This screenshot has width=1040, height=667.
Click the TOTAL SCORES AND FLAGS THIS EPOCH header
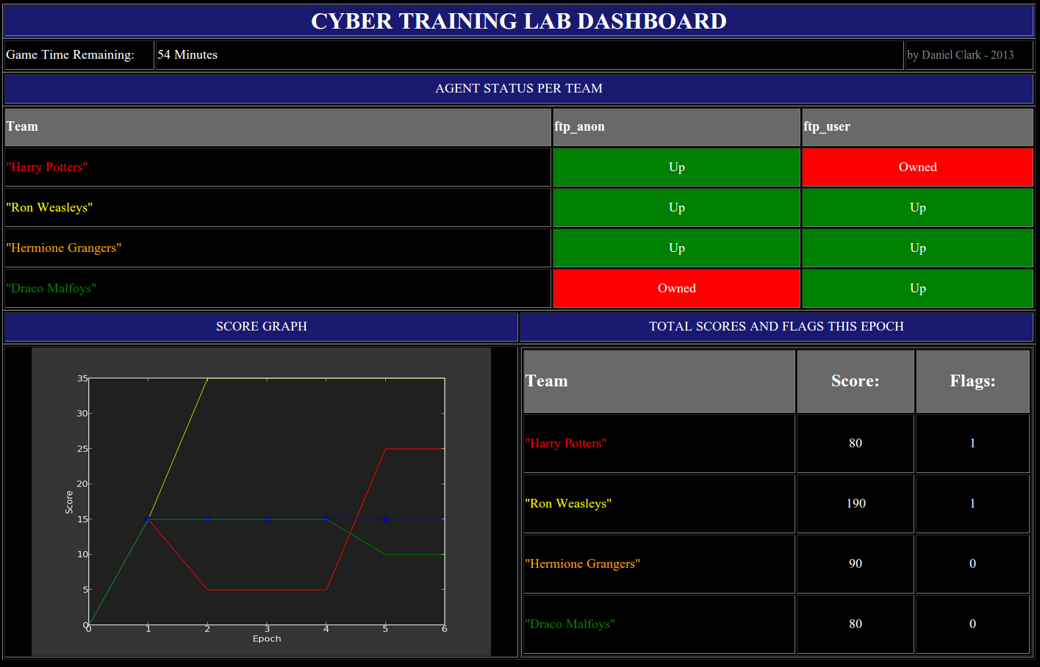click(776, 326)
